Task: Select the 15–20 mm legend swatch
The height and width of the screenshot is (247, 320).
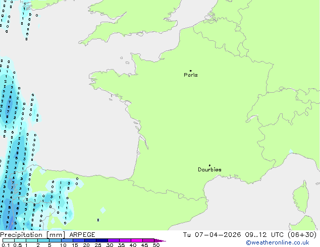Action: (78, 240)
